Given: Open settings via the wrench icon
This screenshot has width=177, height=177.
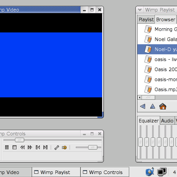Looking at the screenshot, I should tap(57, 147).
